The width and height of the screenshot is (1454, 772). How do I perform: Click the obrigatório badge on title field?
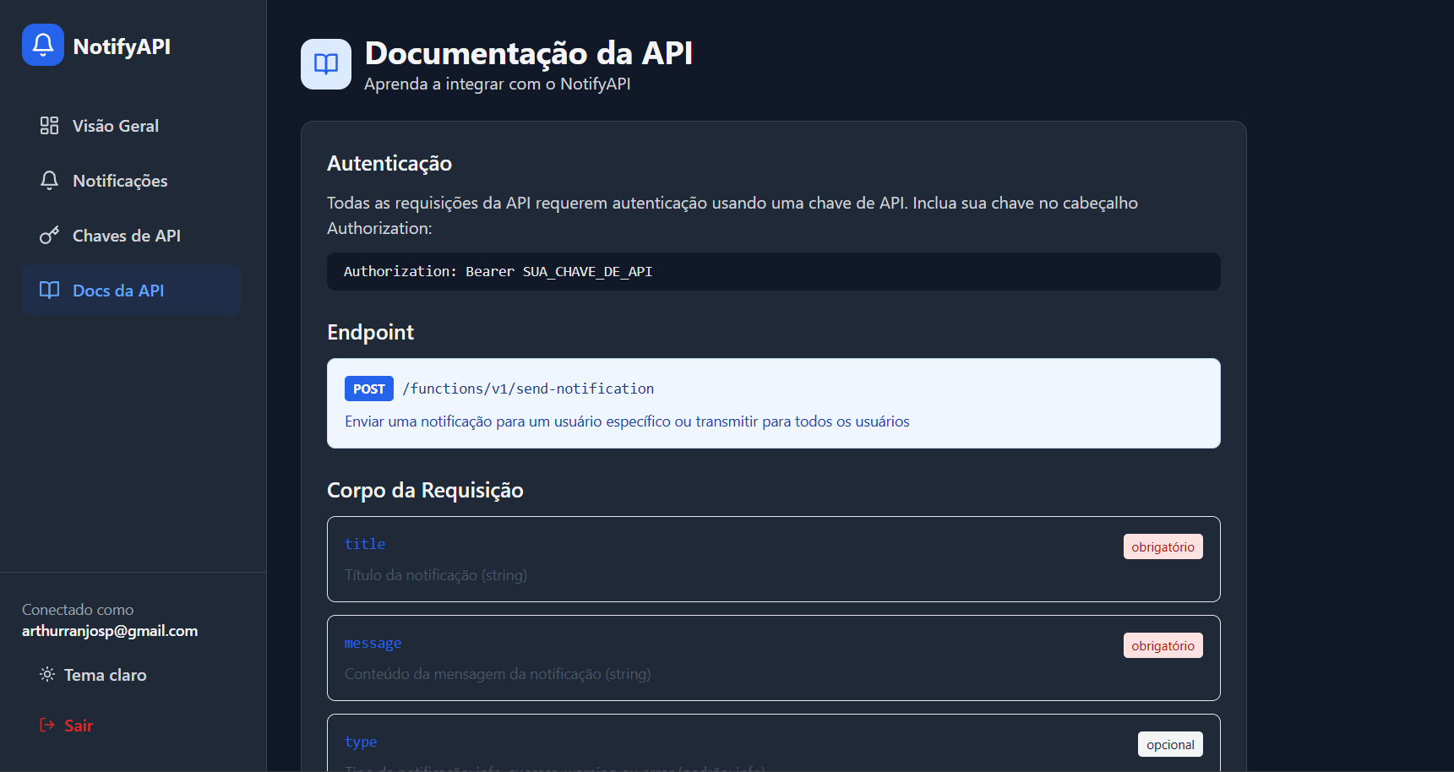tap(1163, 546)
